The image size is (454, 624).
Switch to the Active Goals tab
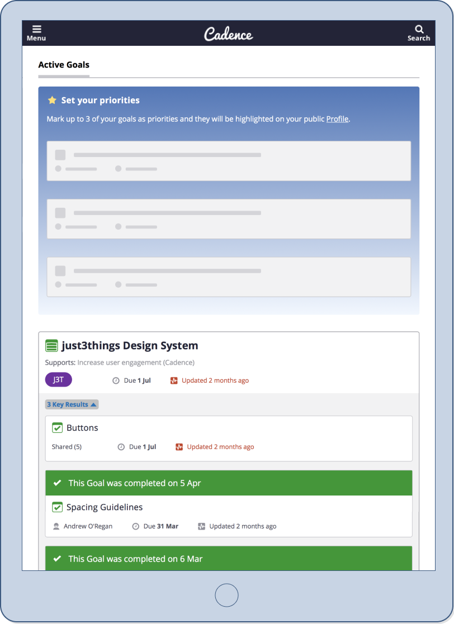(x=63, y=64)
